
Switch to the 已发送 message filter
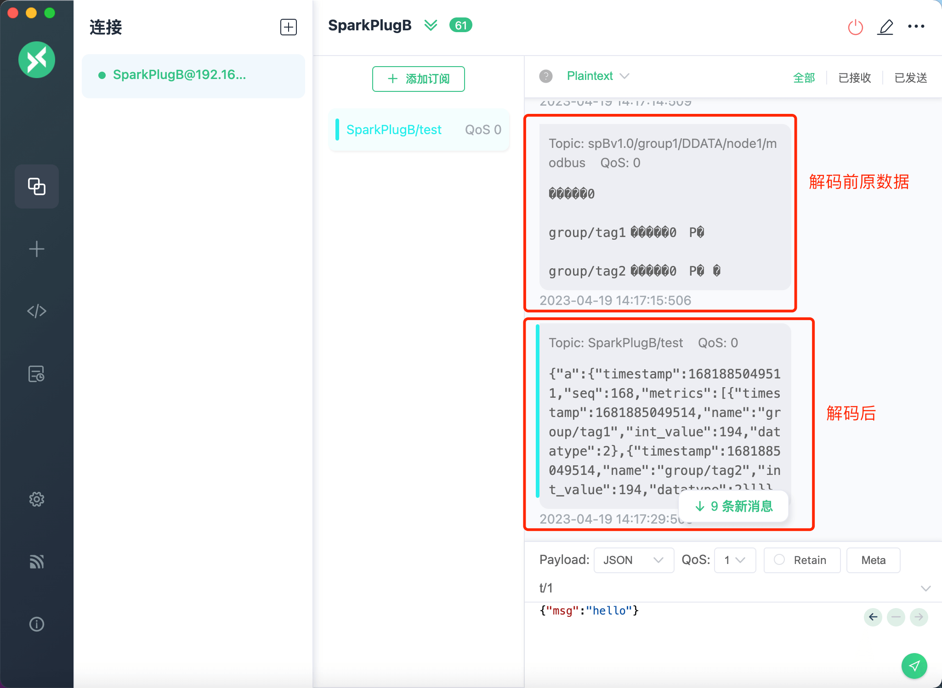click(x=910, y=78)
